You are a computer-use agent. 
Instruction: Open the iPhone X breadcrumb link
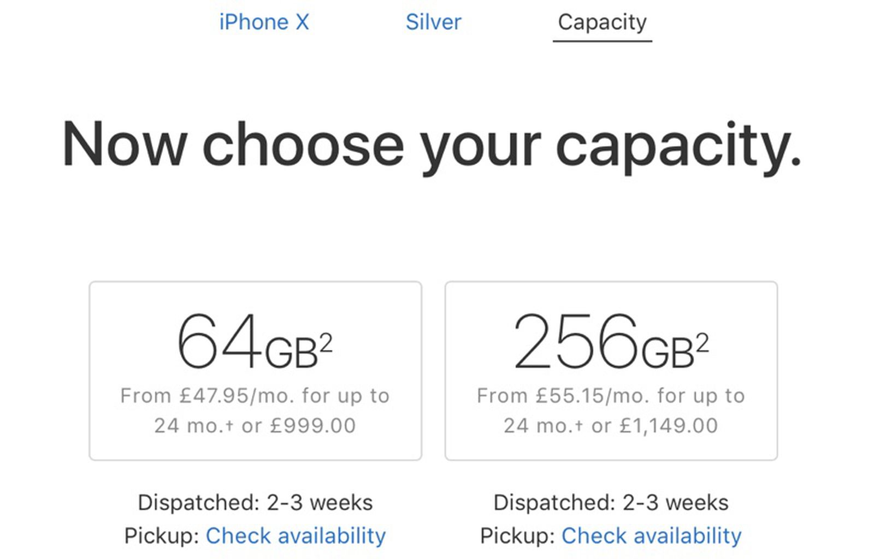tap(264, 22)
